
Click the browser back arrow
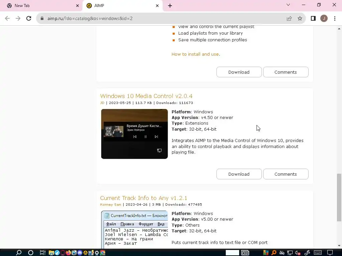[x=7, y=18]
